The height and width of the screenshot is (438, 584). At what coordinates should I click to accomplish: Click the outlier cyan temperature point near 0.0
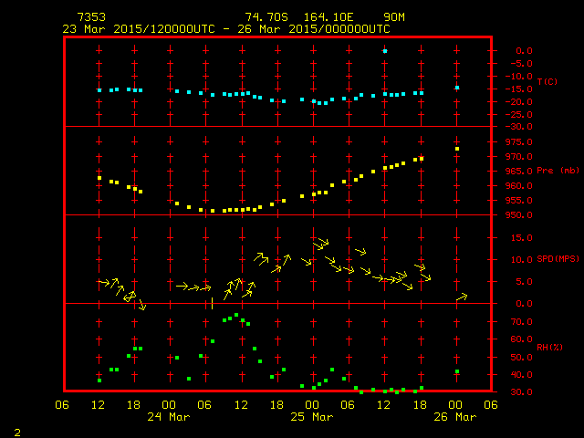[385, 51]
